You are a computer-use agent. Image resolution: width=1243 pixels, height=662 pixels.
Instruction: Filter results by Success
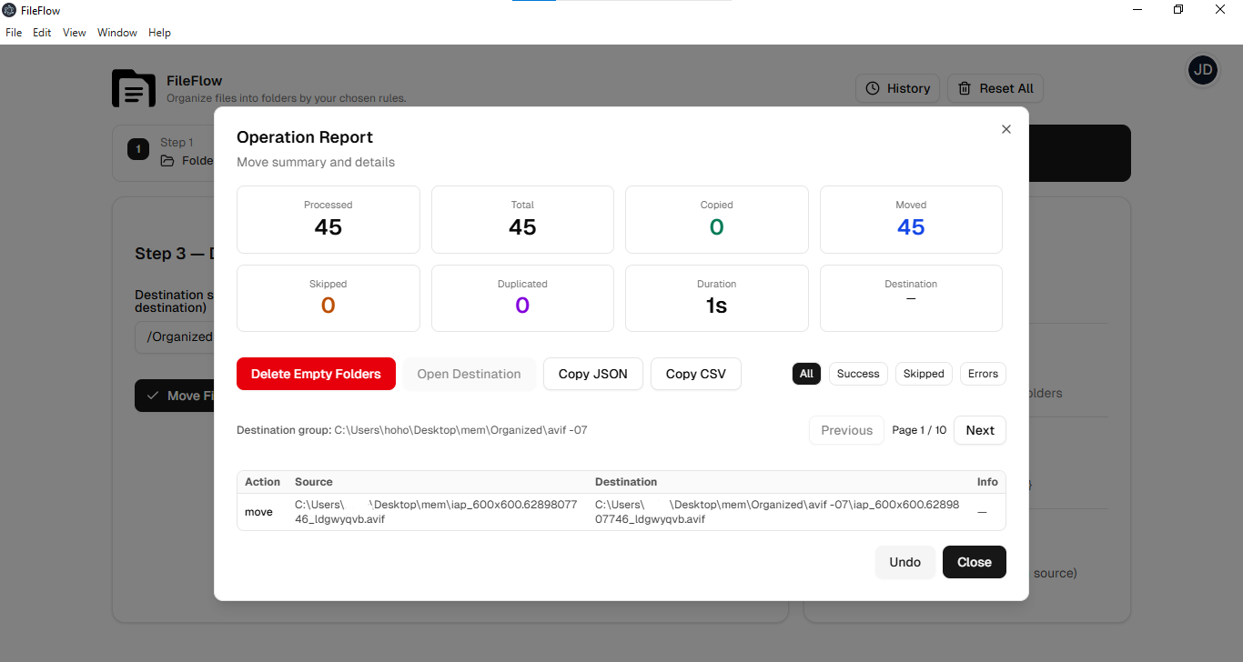pos(858,374)
